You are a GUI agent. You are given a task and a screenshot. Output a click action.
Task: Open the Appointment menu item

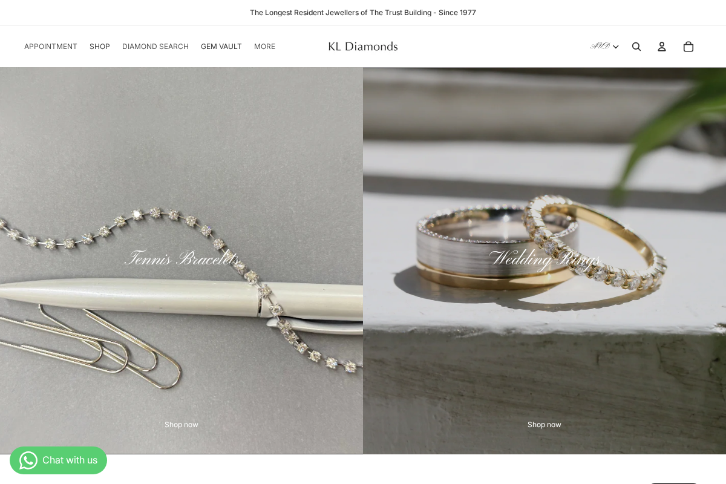(51, 47)
